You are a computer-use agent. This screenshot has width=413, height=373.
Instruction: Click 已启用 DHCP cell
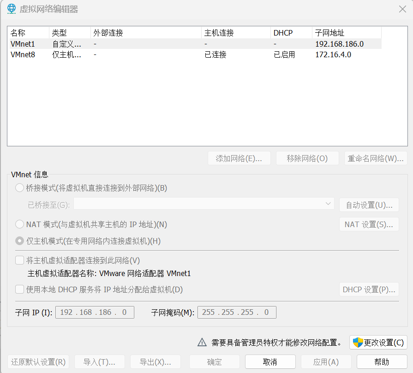click(284, 55)
